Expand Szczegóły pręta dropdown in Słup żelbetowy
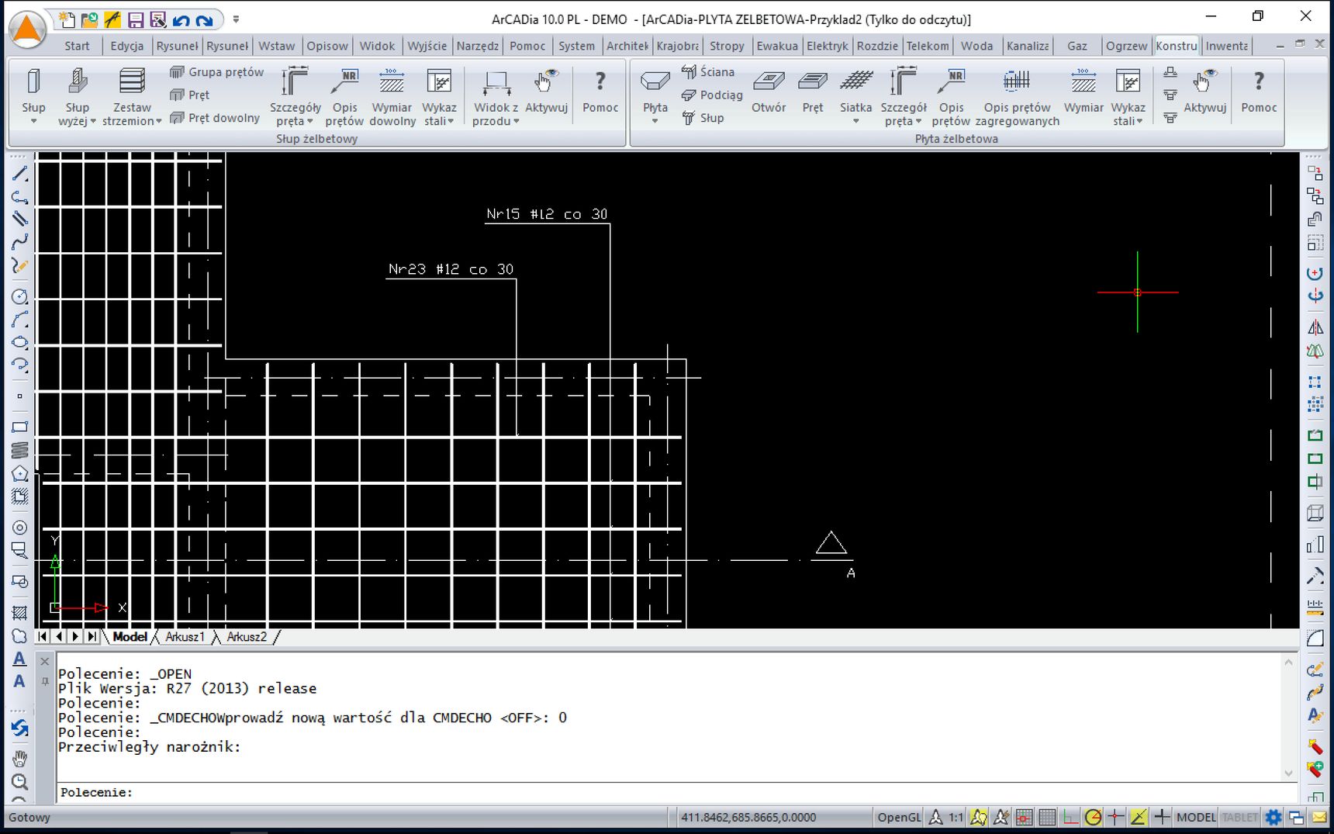This screenshot has height=834, width=1334. pyautogui.click(x=310, y=121)
